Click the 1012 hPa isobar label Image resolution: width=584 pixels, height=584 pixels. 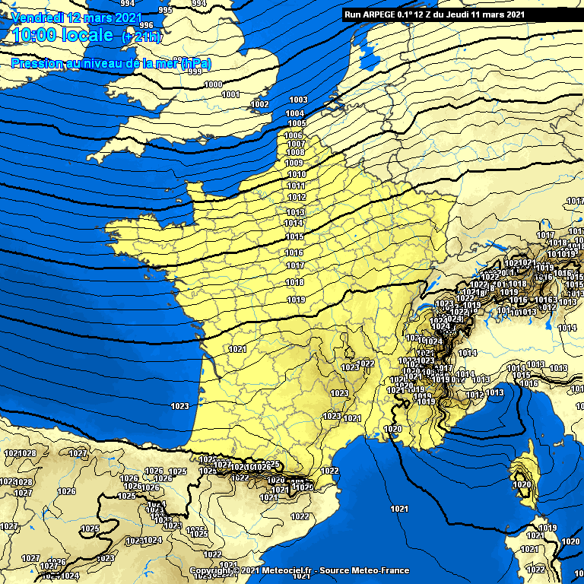point(297,198)
